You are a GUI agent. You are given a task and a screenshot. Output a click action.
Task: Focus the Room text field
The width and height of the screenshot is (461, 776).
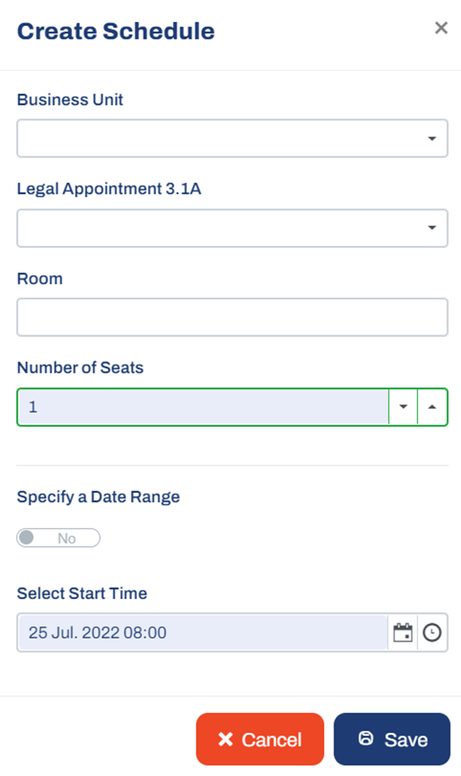(x=232, y=318)
